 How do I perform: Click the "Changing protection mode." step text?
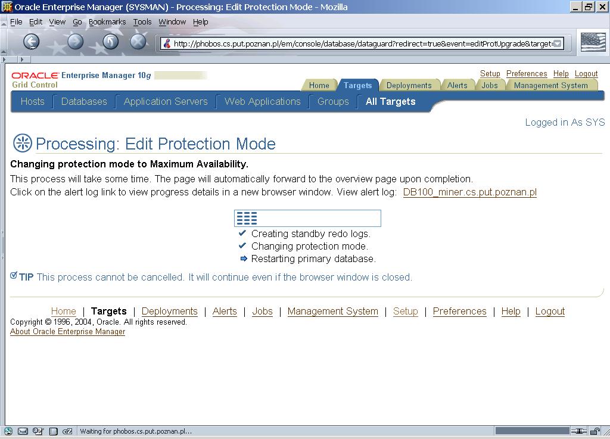[x=309, y=246]
